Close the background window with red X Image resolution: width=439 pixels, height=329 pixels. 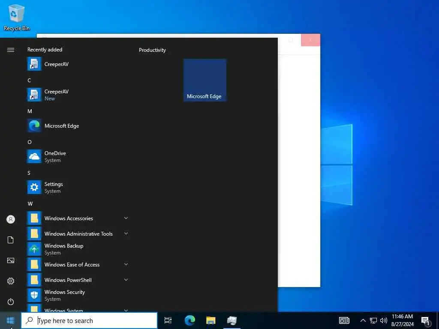310,40
